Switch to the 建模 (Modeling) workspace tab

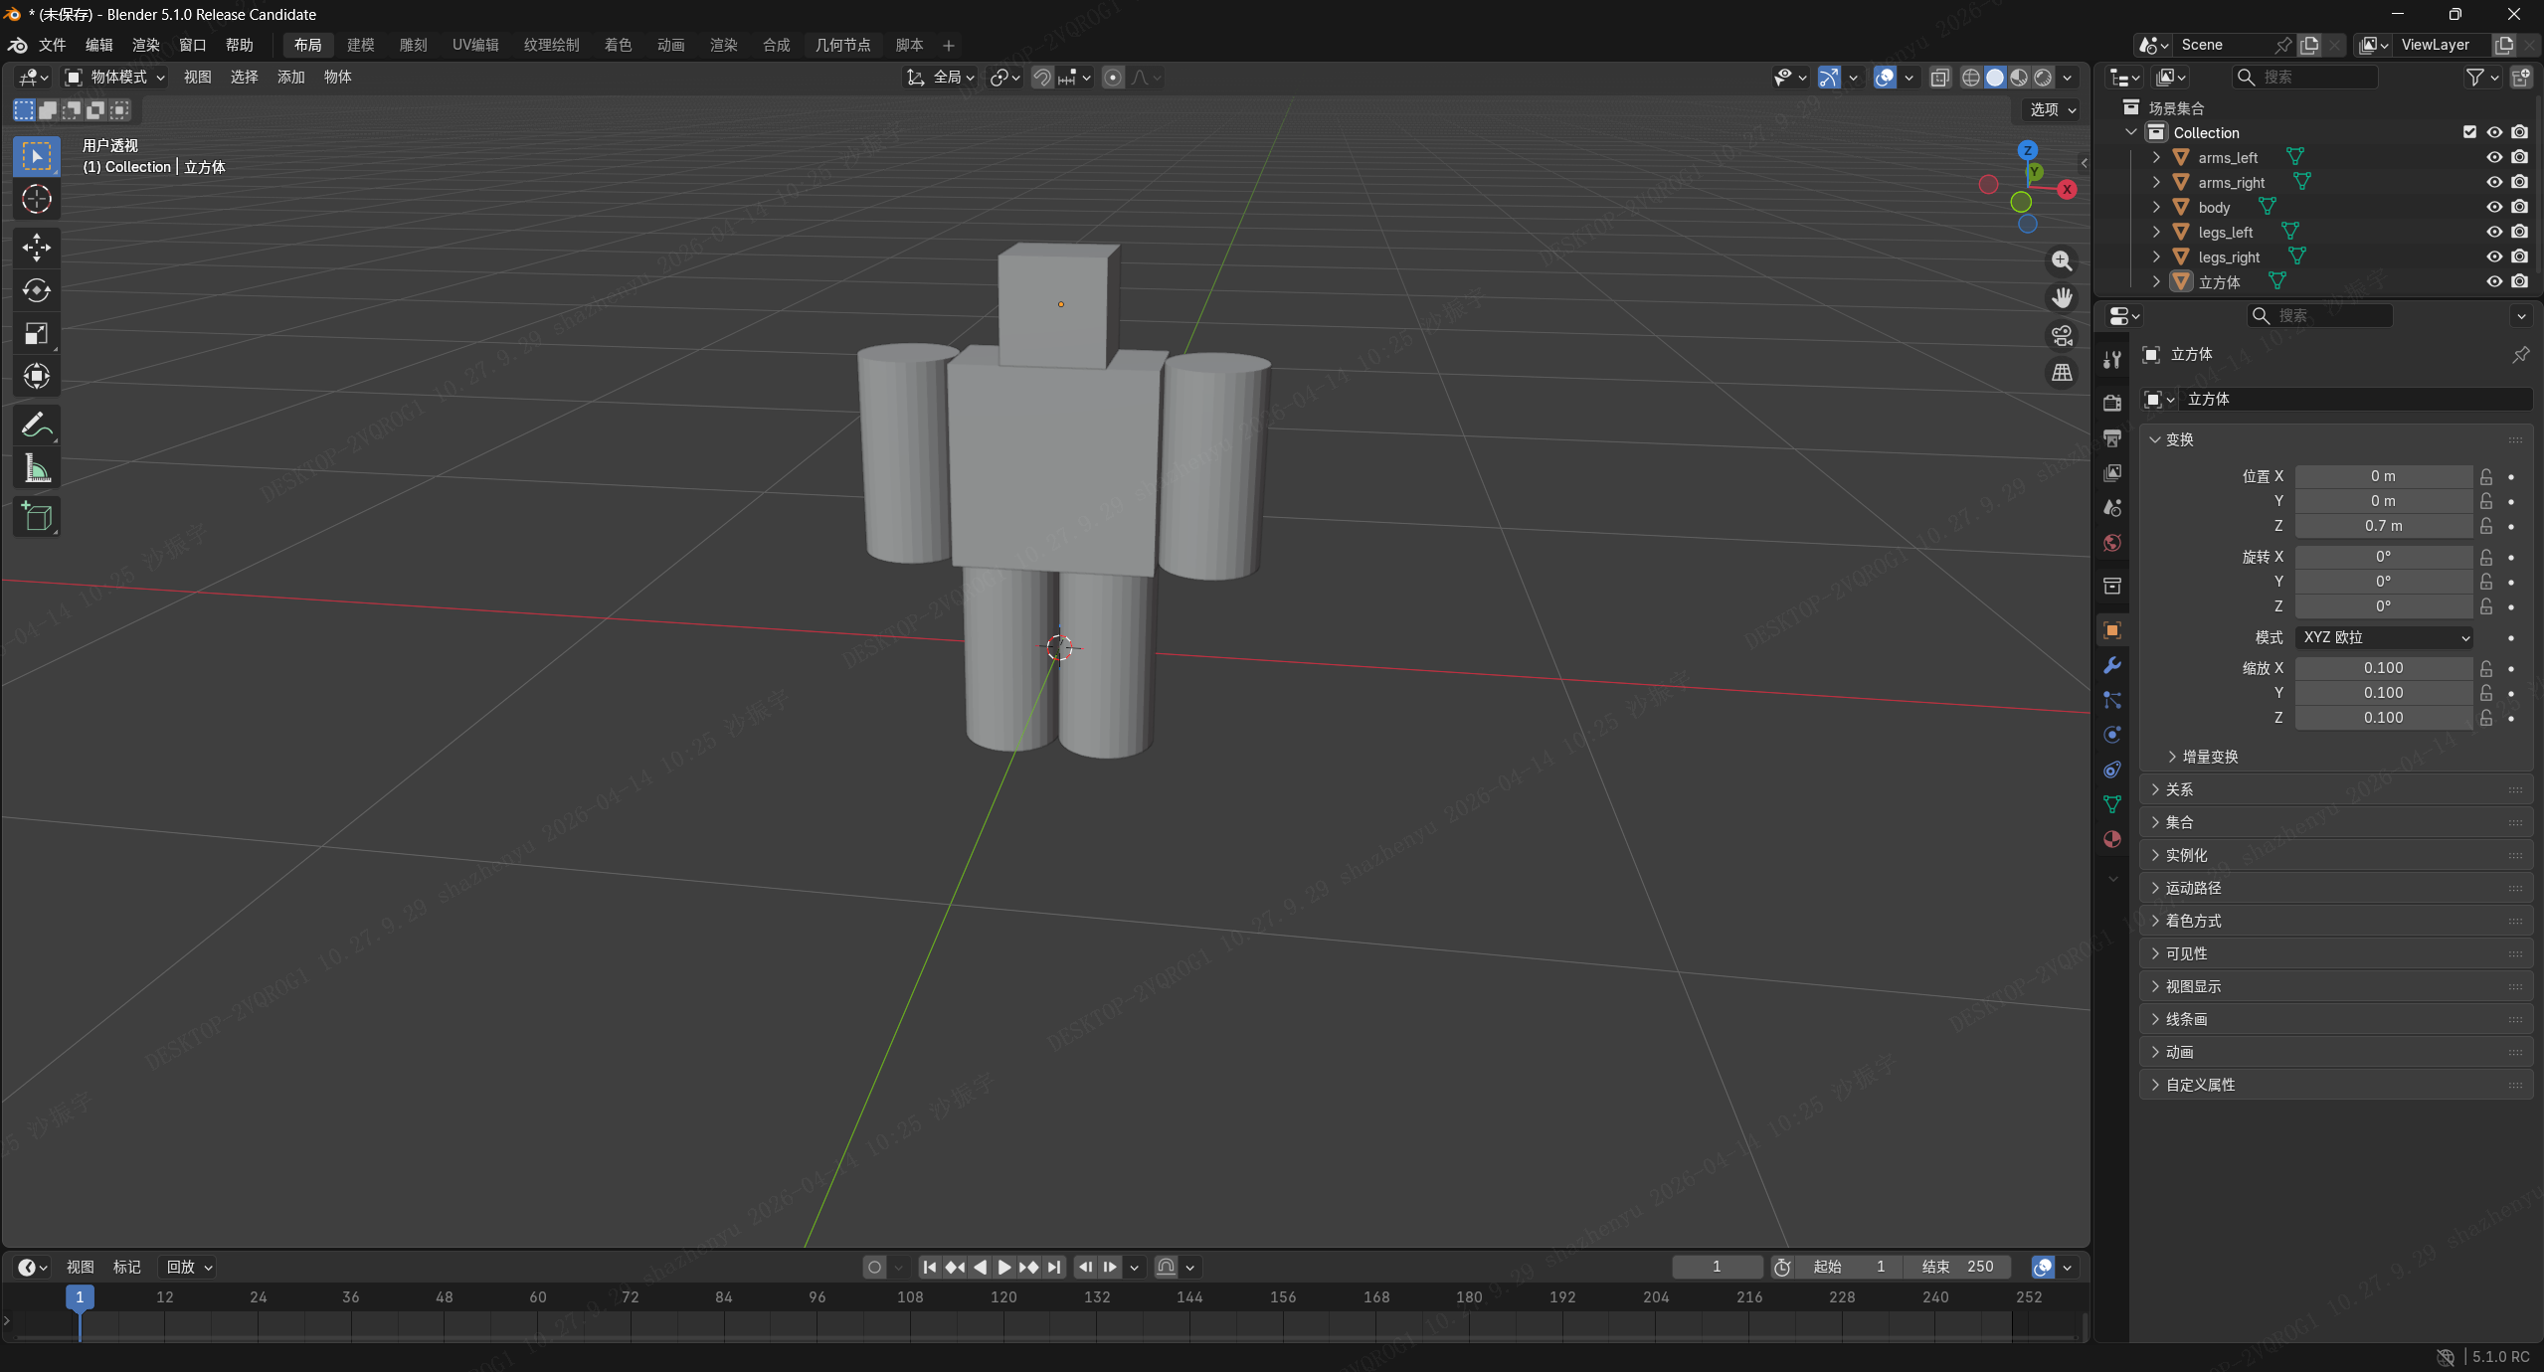click(360, 45)
